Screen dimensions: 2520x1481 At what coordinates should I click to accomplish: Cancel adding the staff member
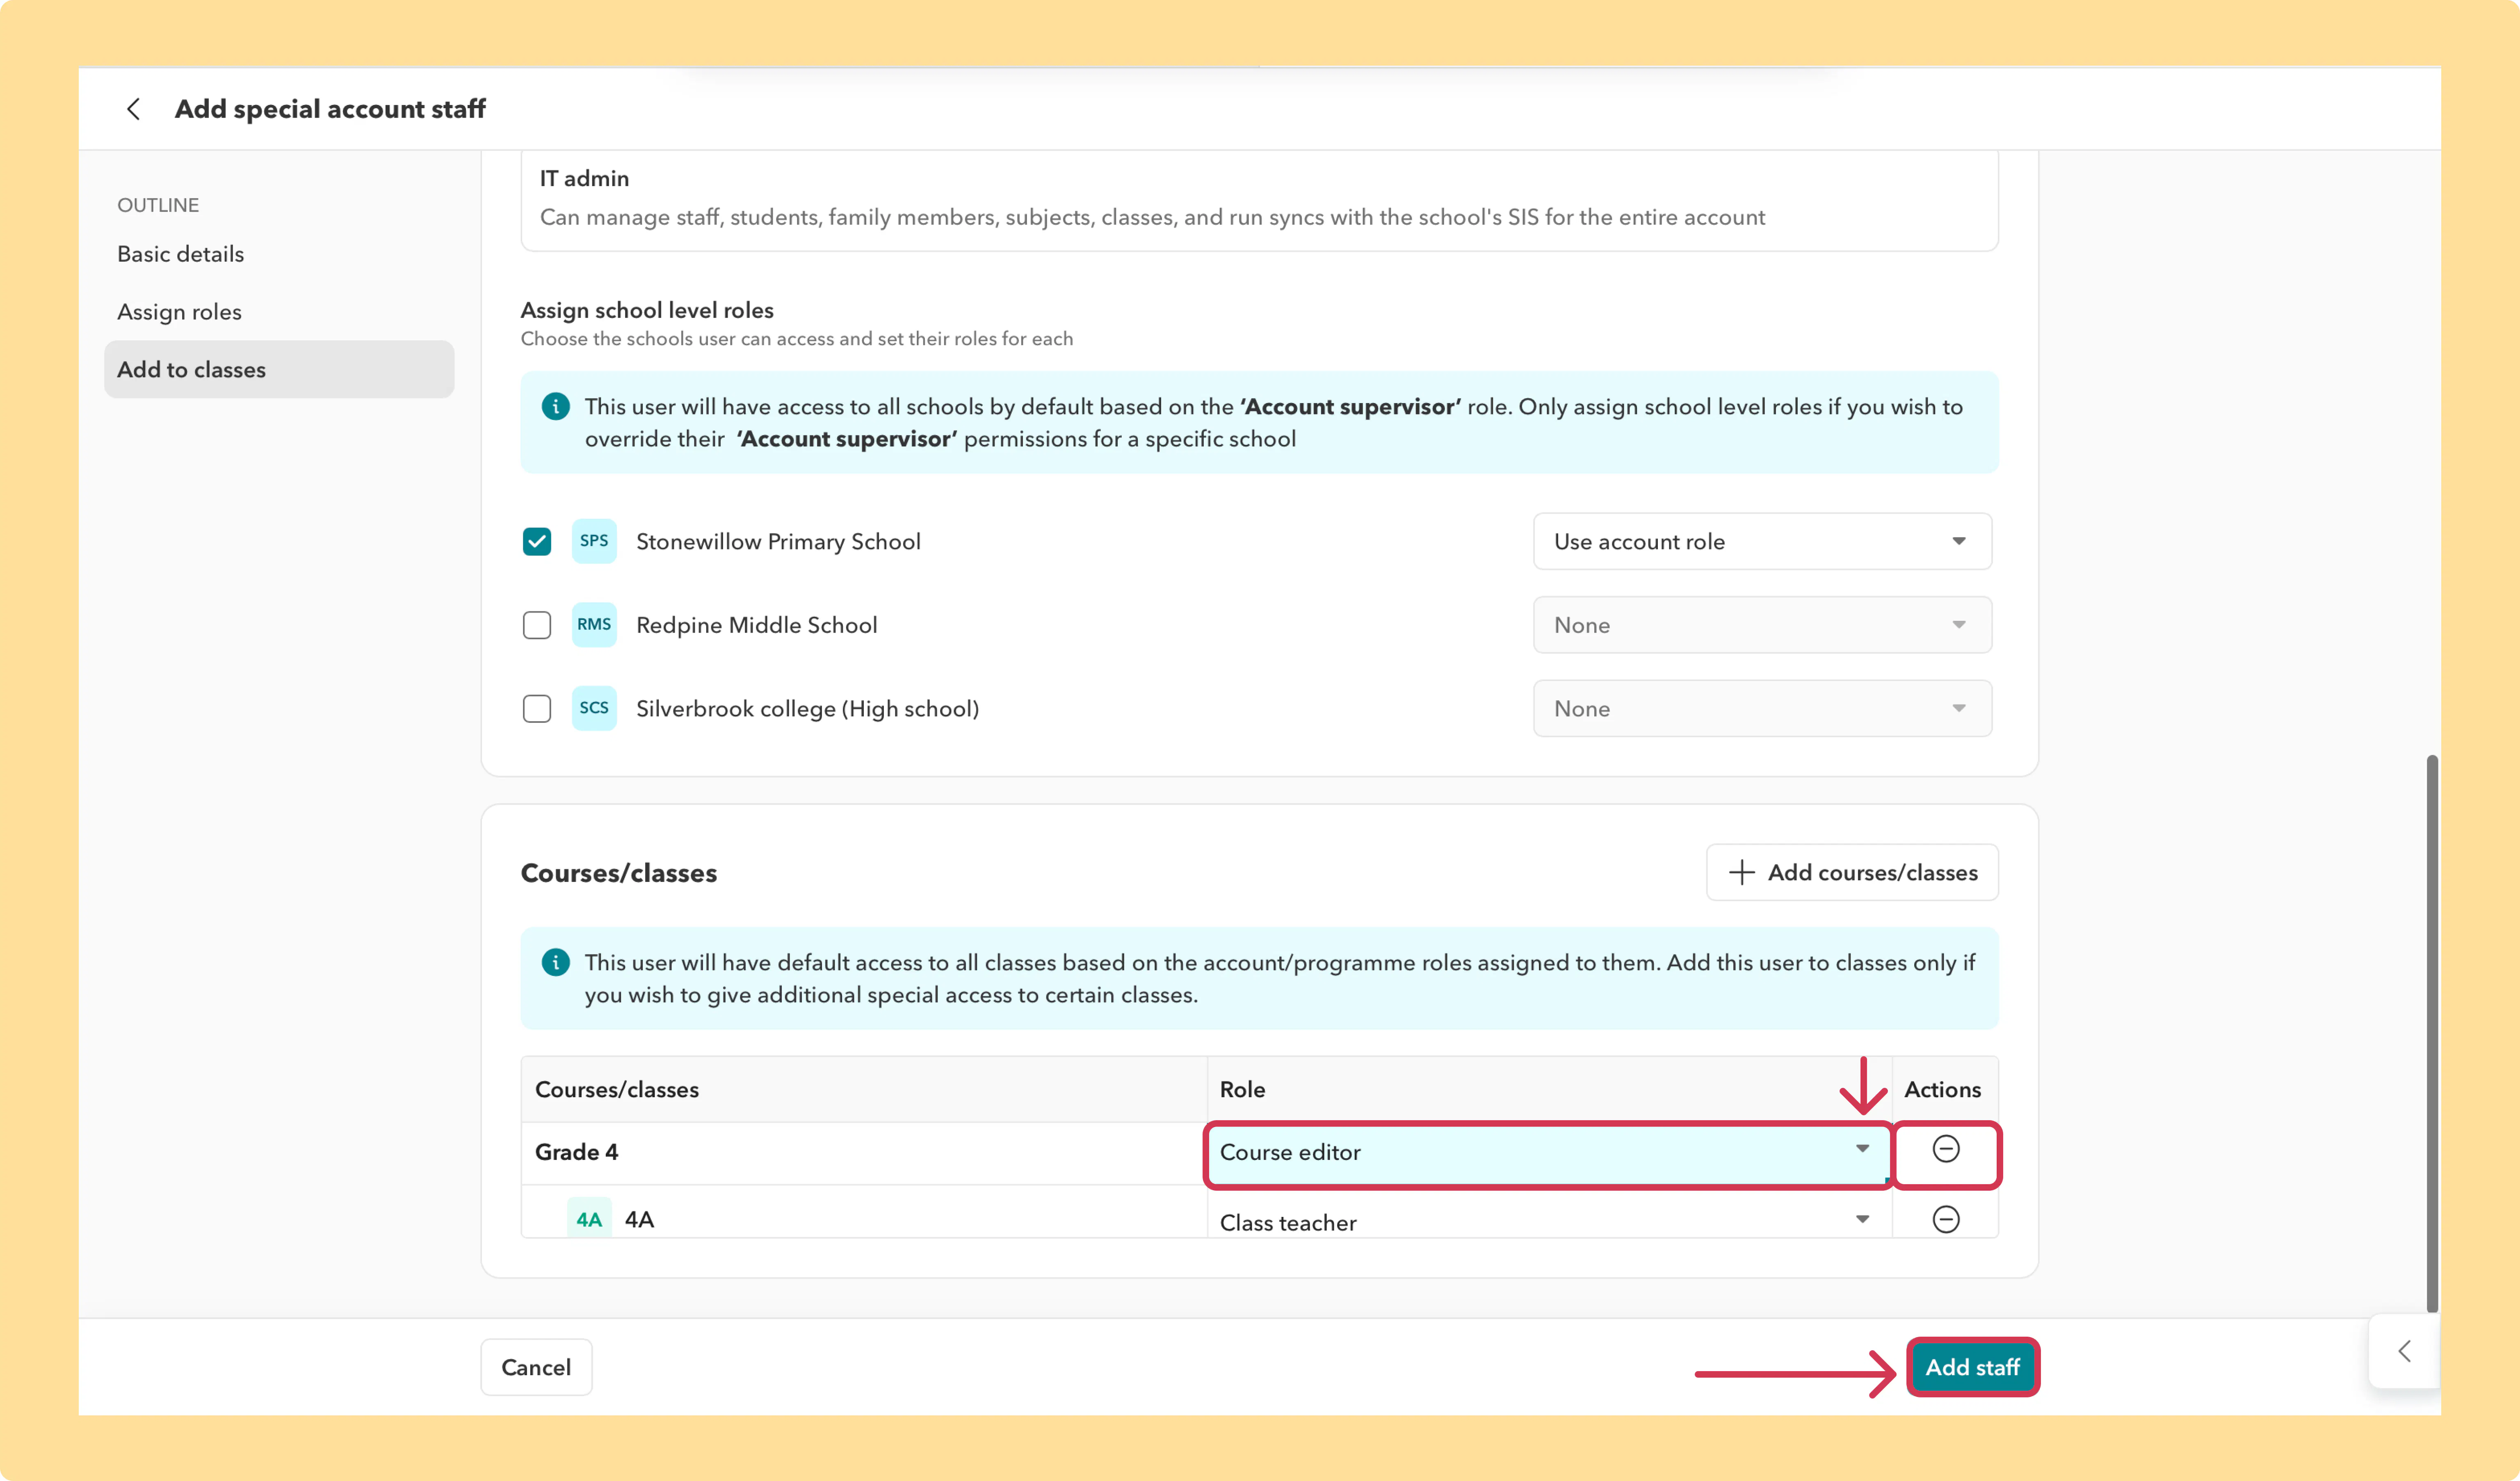tap(536, 1367)
